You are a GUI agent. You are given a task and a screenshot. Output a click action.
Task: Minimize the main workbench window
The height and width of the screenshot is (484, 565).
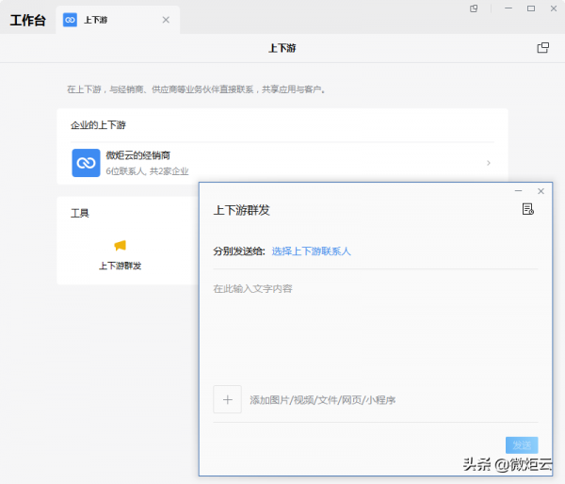(508, 8)
